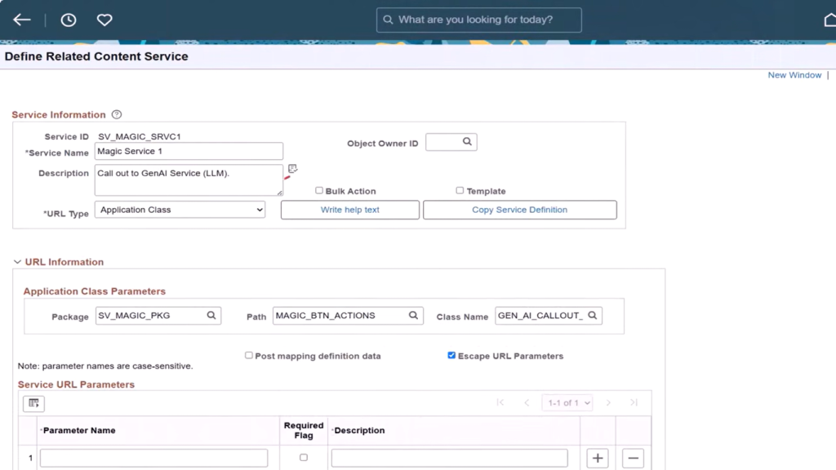Click the parameter Description field in row 1

pyautogui.click(x=450, y=459)
